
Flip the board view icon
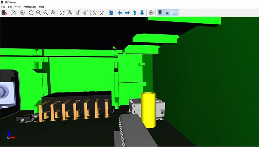(111, 13)
